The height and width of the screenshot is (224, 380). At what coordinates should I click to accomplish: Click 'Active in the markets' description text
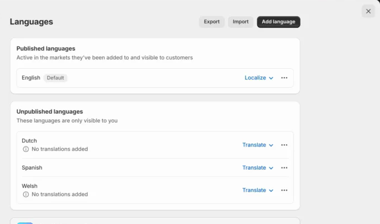click(104, 58)
